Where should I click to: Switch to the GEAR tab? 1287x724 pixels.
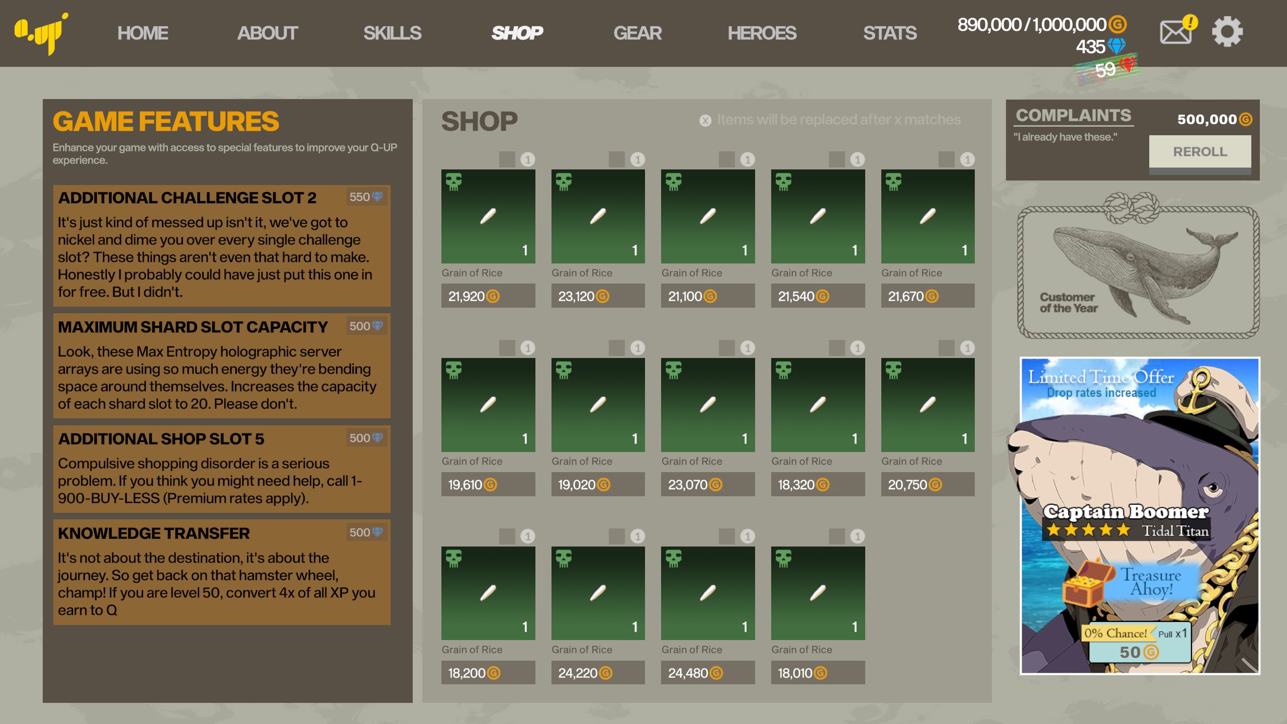(x=637, y=33)
